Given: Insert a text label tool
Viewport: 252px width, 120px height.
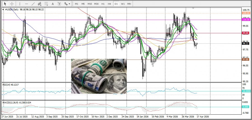Looking at the screenshot, I should [59, 4].
